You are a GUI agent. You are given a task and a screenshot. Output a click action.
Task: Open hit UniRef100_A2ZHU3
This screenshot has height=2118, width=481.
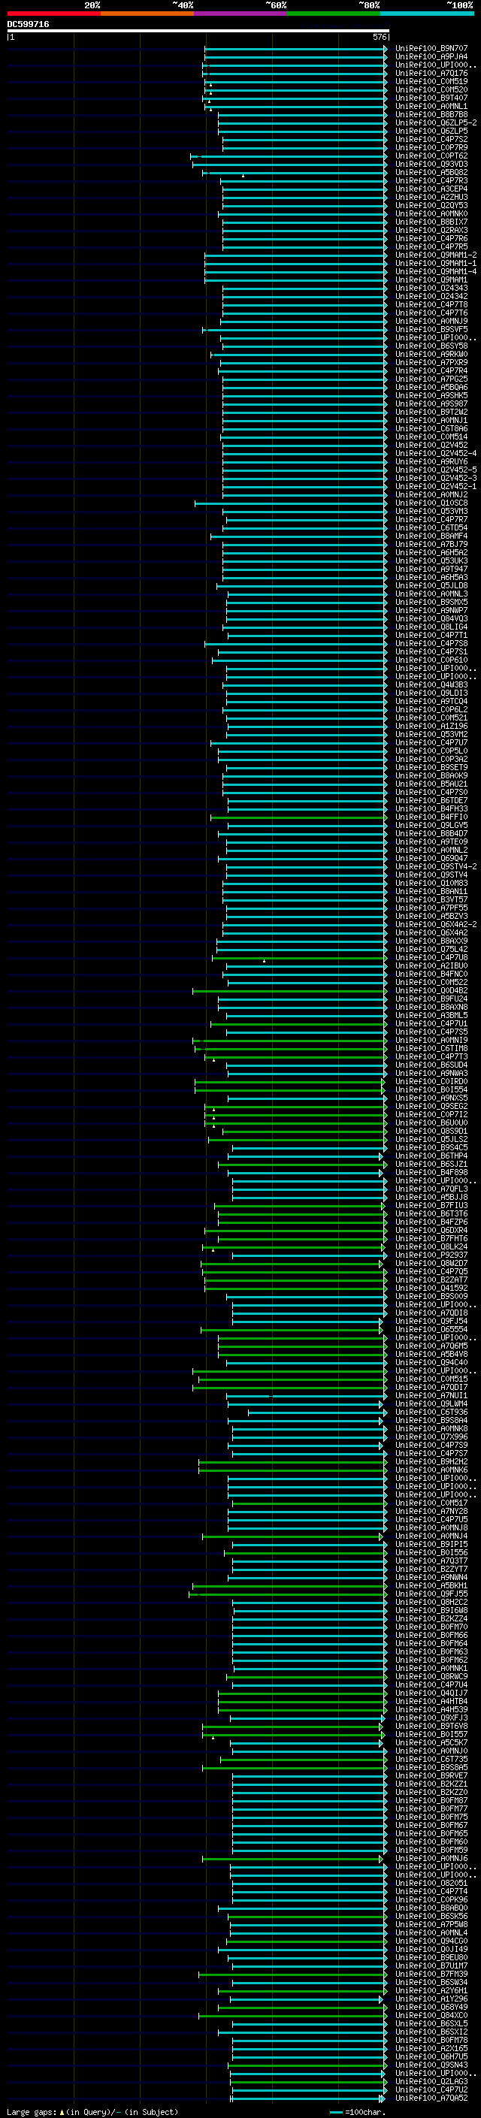[431, 198]
